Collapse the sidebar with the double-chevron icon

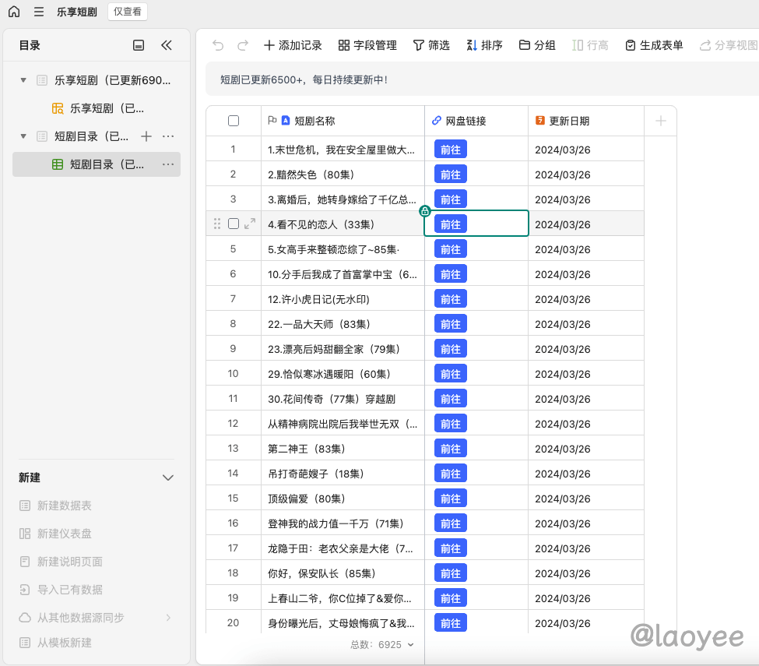[166, 45]
